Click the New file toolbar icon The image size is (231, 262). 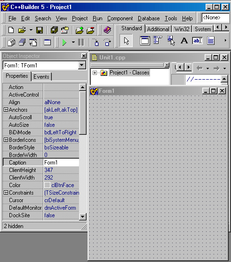click(11, 30)
